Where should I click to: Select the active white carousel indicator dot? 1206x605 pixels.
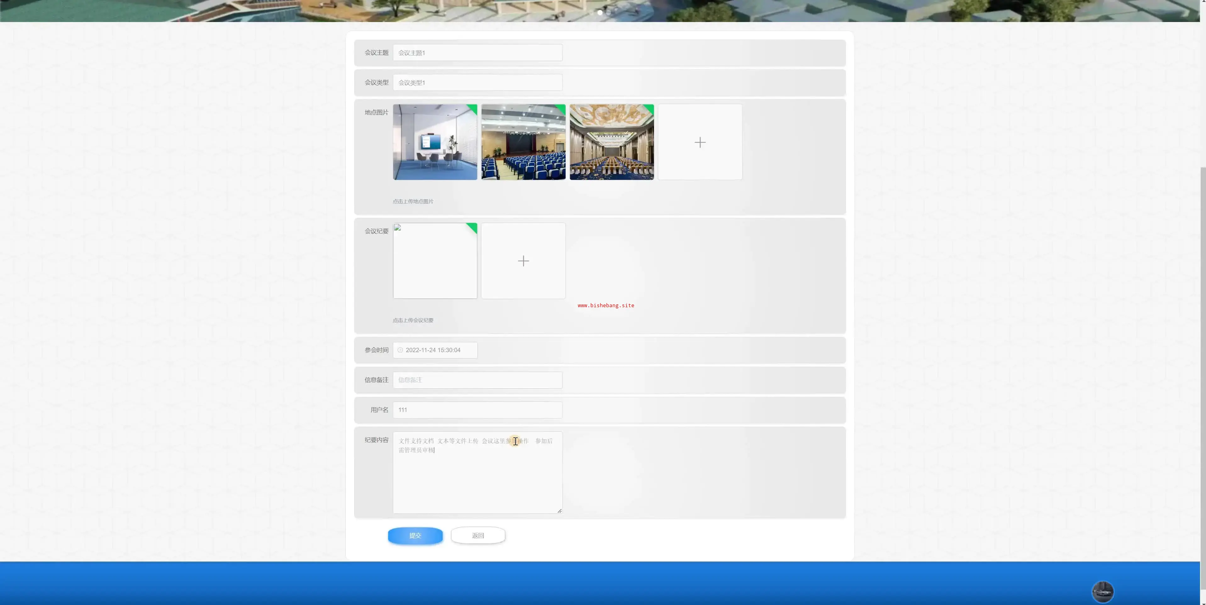(x=600, y=13)
